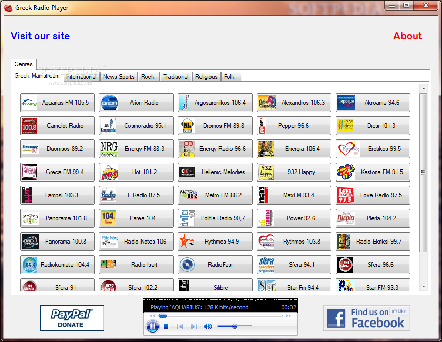This screenshot has height=342, width=442.
Task: Play Panorama 101.8 station
Action: pos(57,218)
